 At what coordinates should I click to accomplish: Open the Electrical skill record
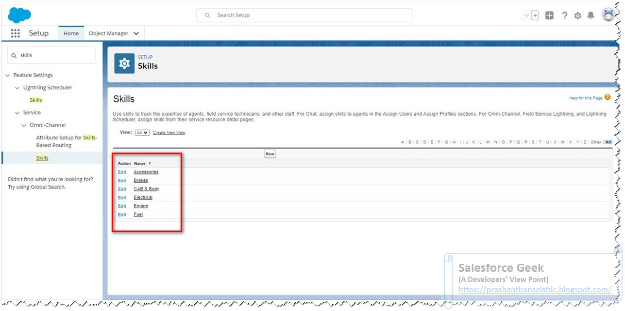point(143,198)
